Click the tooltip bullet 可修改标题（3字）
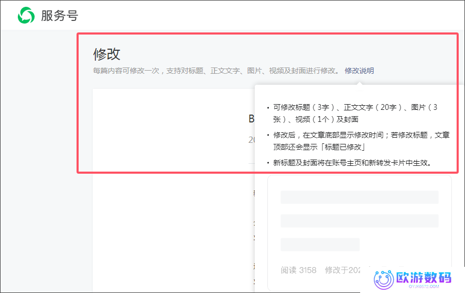The height and width of the screenshot is (293, 465). (x=355, y=114)
